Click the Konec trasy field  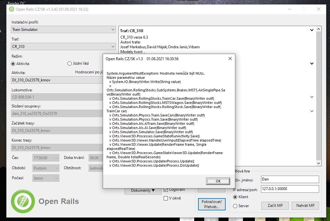[57, 148]
